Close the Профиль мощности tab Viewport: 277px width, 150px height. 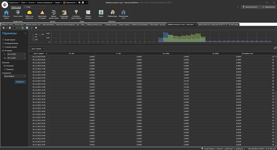196,25
